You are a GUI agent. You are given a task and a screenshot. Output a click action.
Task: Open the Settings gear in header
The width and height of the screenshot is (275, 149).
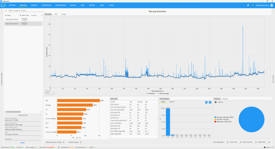(x=272, y=5)
